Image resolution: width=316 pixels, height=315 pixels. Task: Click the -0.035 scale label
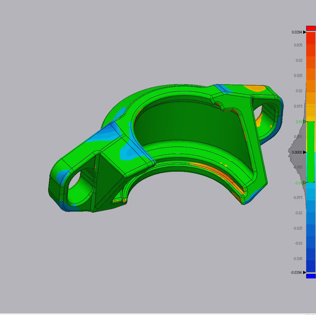pos(298,258)
